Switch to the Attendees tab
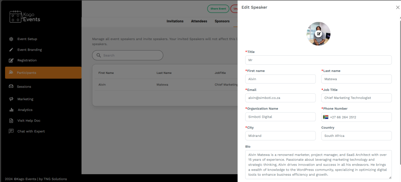401x182 pixels. 199,21
